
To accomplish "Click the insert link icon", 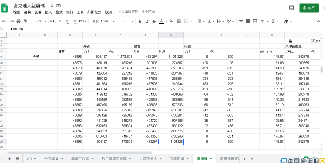I will [x=241, y=21].
